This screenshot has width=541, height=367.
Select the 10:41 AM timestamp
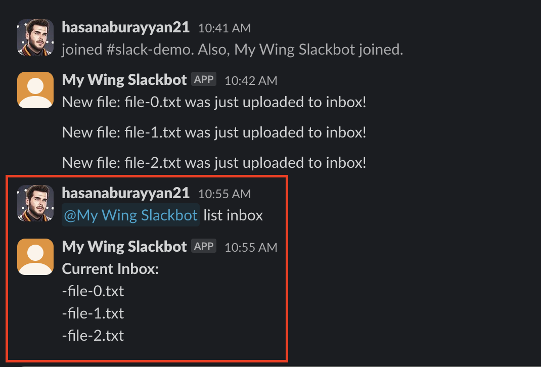pyautogui.click(x=224, y=28)
